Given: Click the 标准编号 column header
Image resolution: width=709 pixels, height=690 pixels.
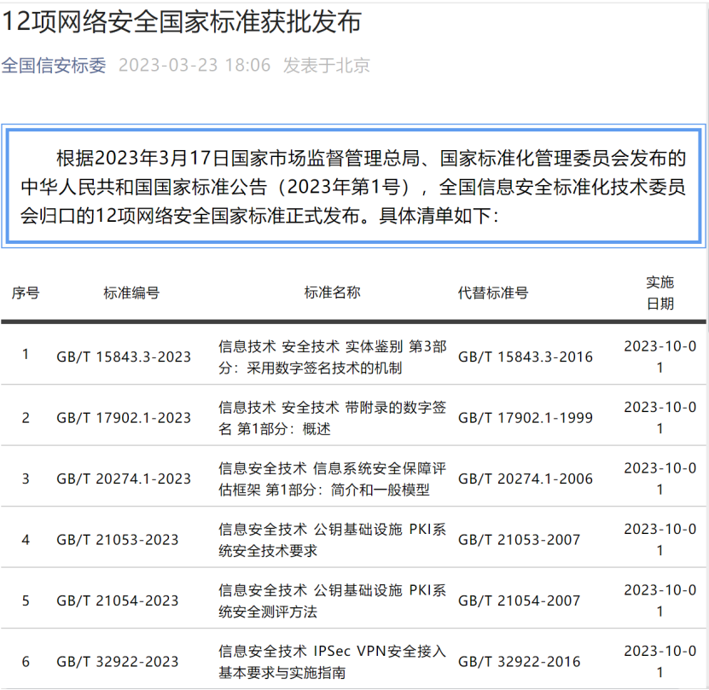Looking at the screenshot, I should (x=131, y=293).
